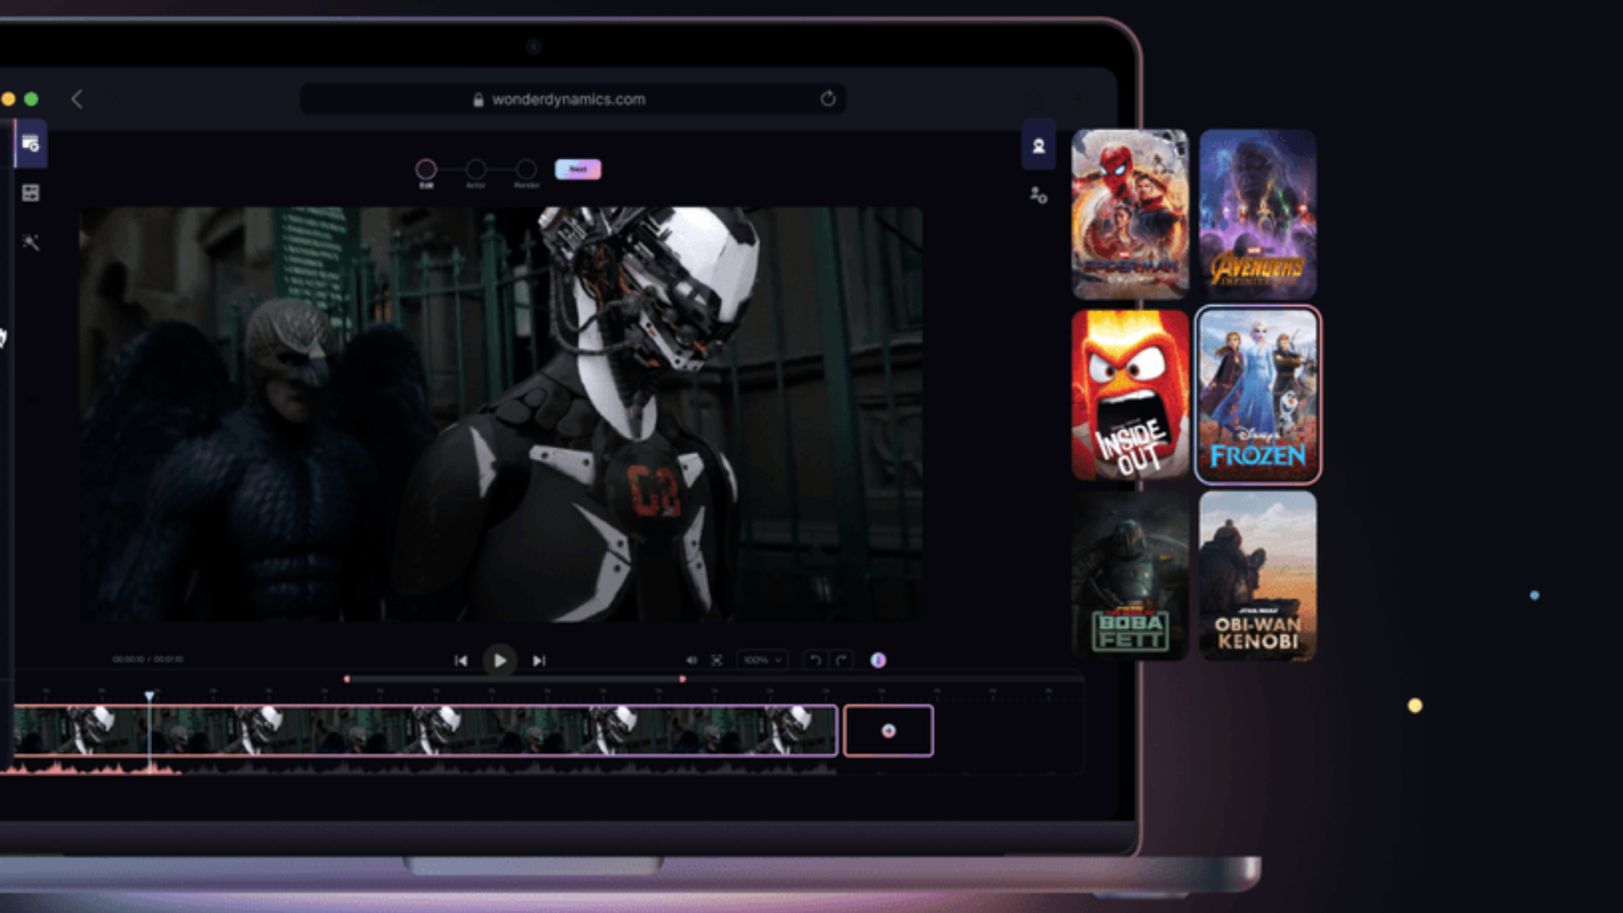Click the left handle of timeline range bar
The image size is (1623, 913).
point(347,679)
